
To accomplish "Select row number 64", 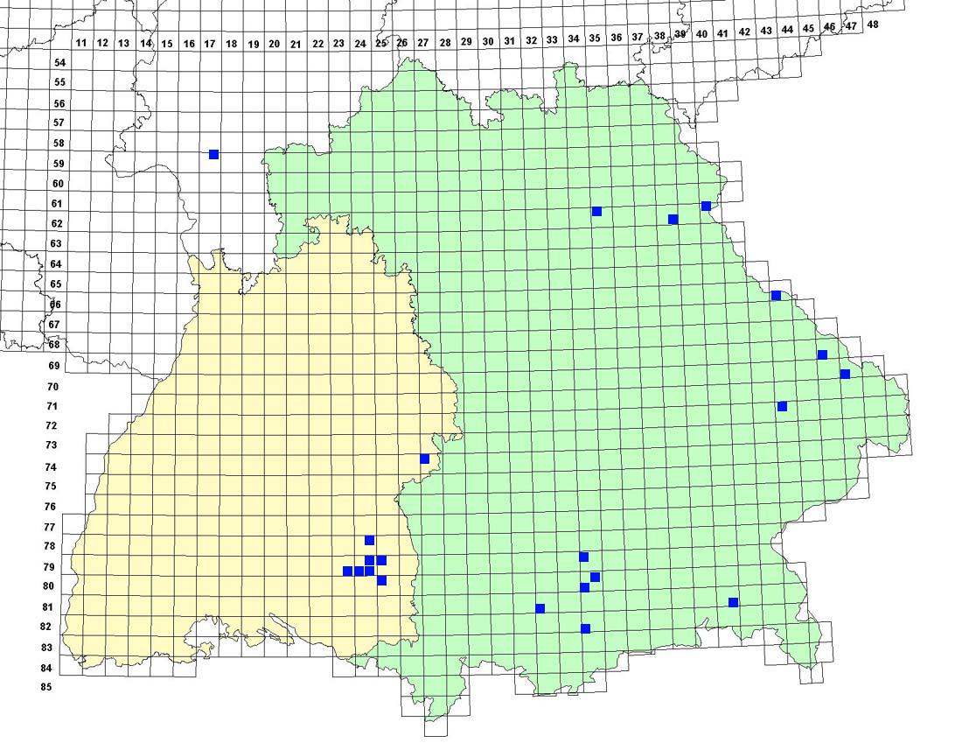I will pyautogui.click(x=56, y=264).
